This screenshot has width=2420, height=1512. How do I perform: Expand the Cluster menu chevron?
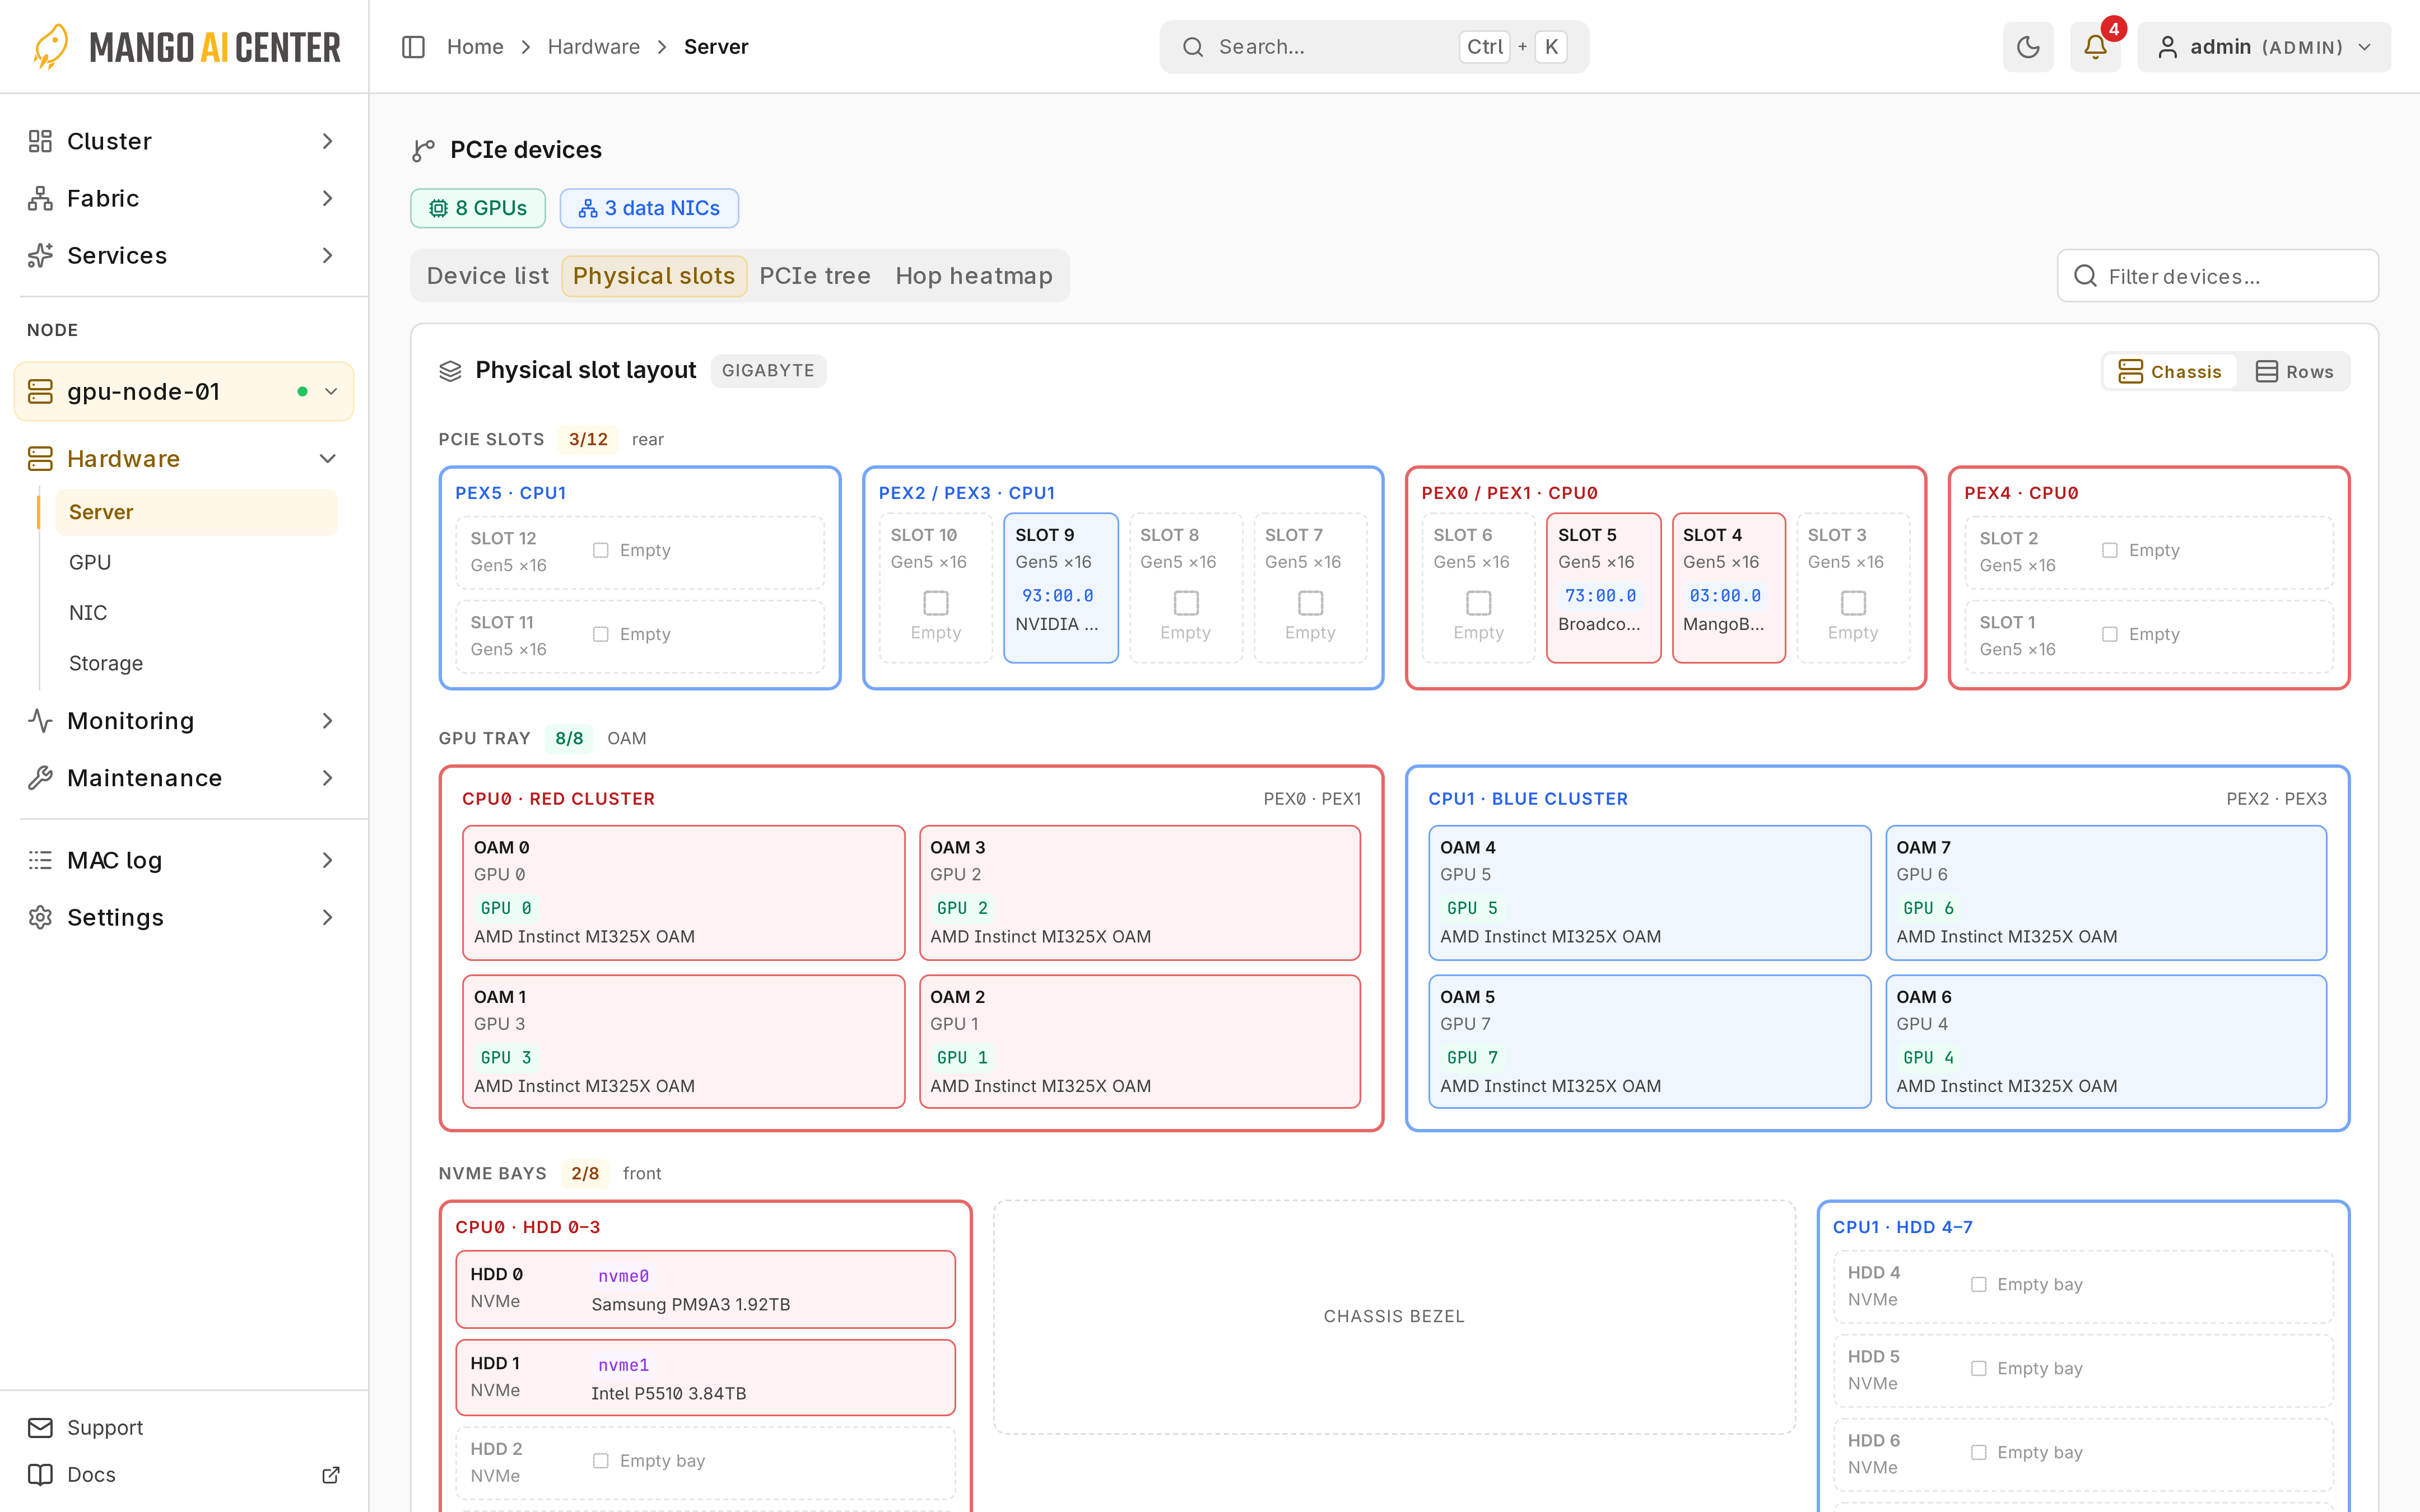[327, 141]
